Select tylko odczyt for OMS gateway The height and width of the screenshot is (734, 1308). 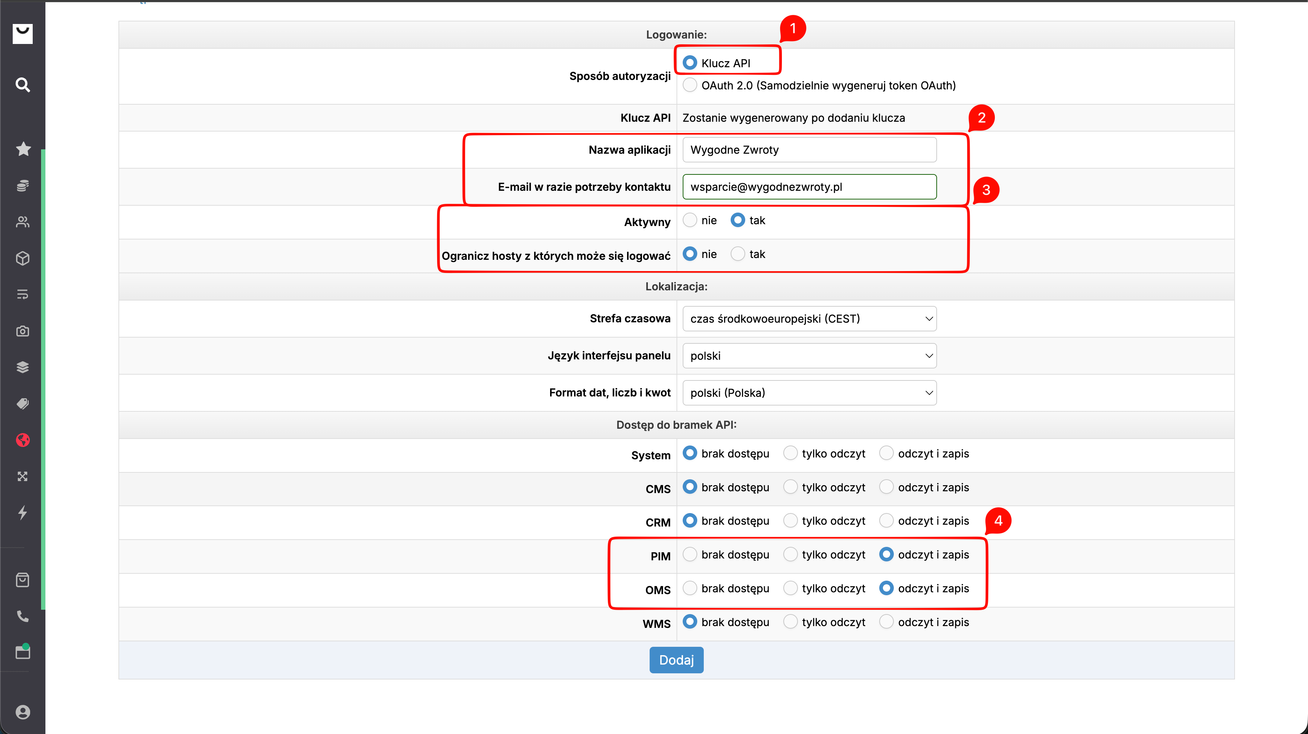tap(790, 588)
